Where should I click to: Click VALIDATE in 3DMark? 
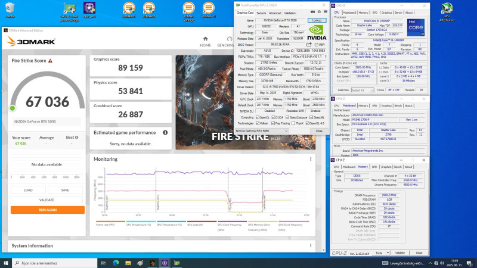(47, 200)
